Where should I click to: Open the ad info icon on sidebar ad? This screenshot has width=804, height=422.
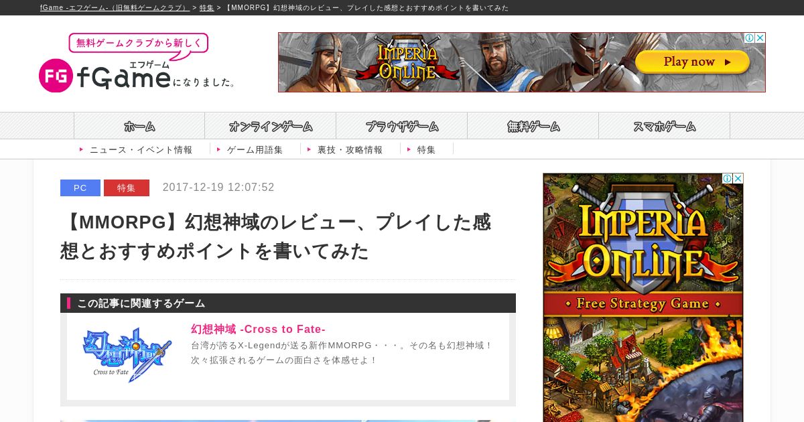(727, 179)
